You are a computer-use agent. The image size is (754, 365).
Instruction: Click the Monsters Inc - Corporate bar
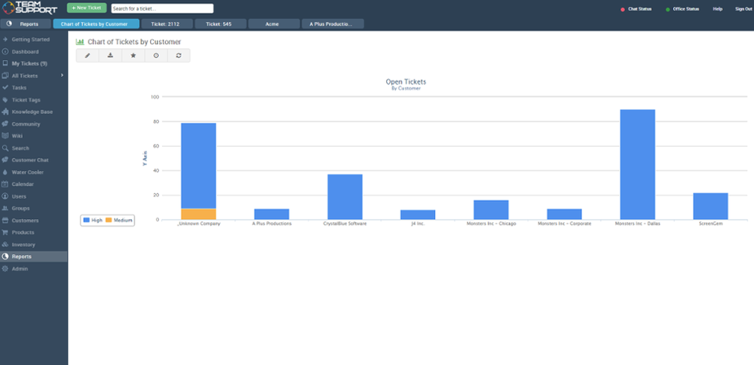564,214
